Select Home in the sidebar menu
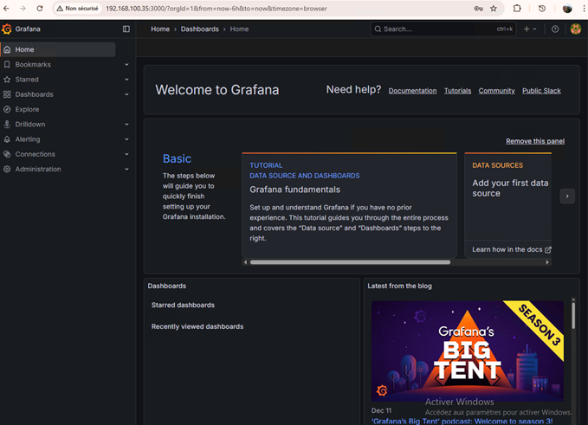 click(25, 49)
